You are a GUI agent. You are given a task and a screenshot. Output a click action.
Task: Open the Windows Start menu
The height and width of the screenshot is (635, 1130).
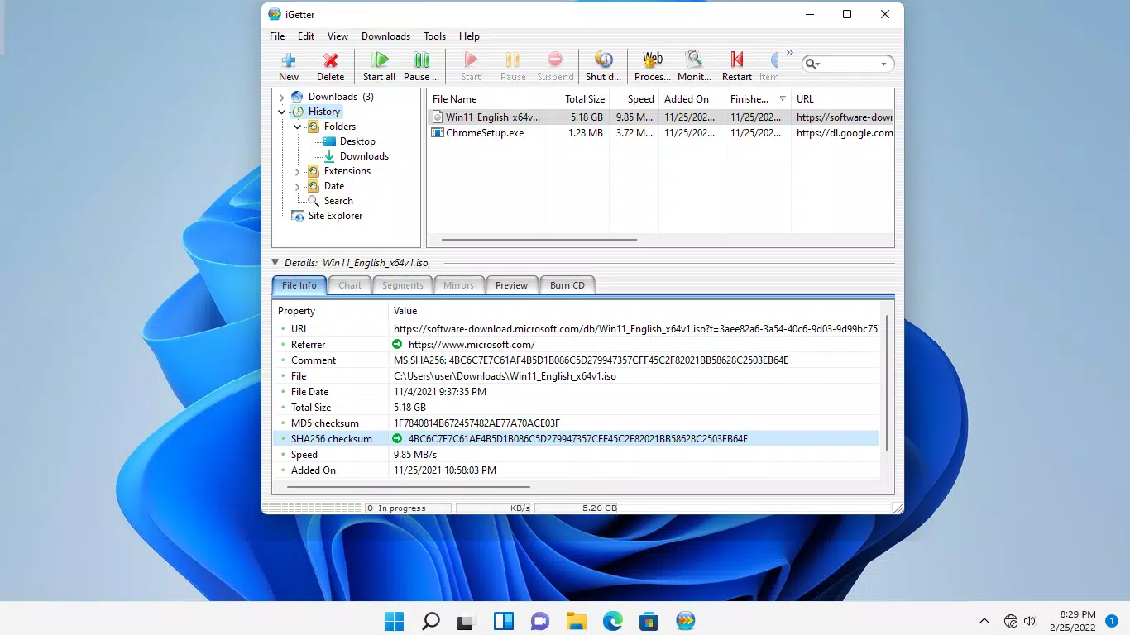coord(395,621)
